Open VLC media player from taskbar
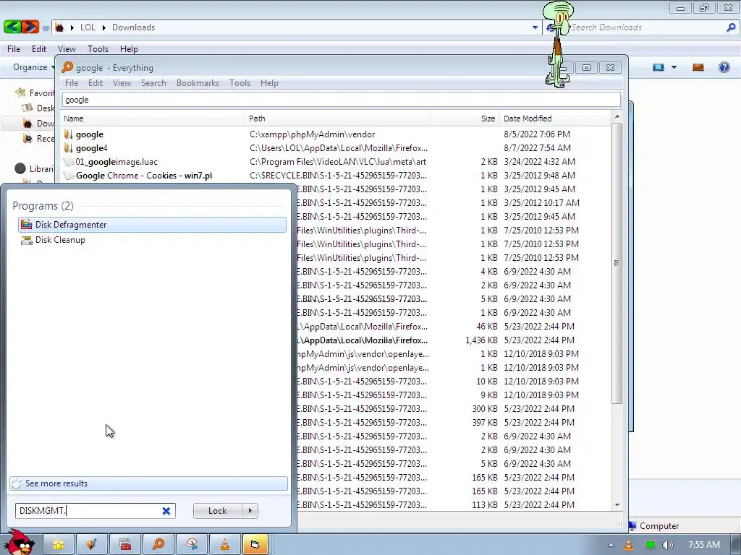This screenshot has height=555, width=741. [x=224, y=545]
